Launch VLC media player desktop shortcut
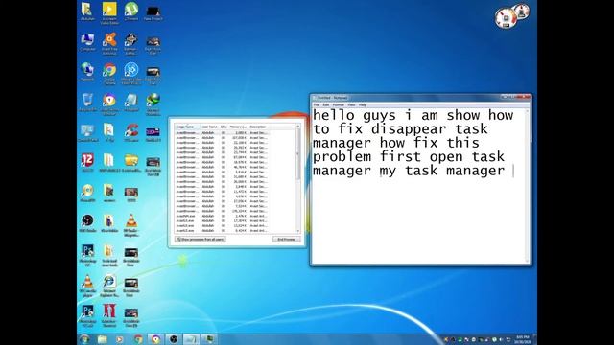The height and width of the screenshot is (345, 614). pyautogui.click(x=87, y=286)
